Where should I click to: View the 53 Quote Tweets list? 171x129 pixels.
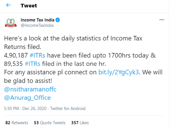(50, 123)
